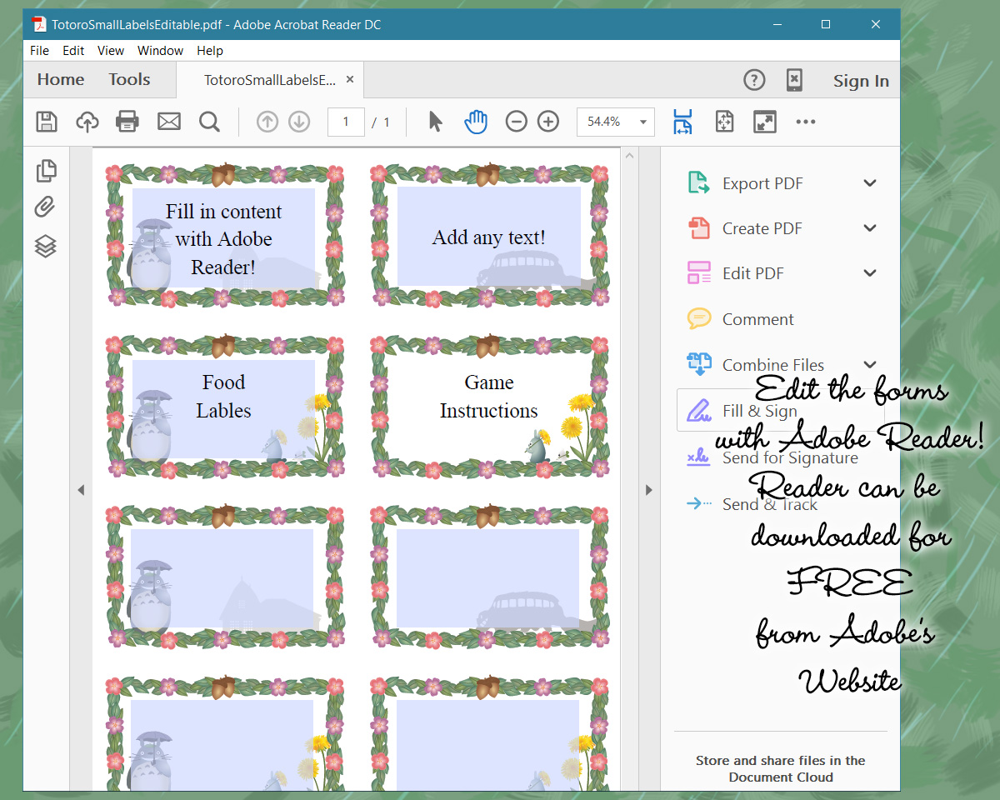Close the TotoroSmallLabelsE... document tab
The width and height of the screenshot is (1000, 800).
(x=350, y=79)
